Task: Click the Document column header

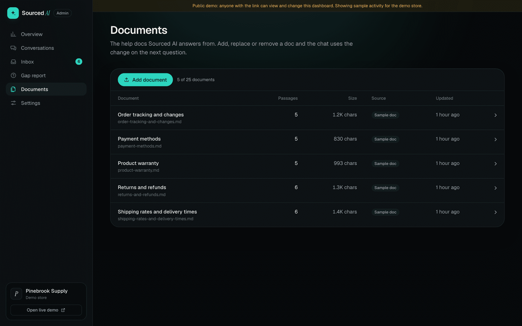Action: click(128, 98)
